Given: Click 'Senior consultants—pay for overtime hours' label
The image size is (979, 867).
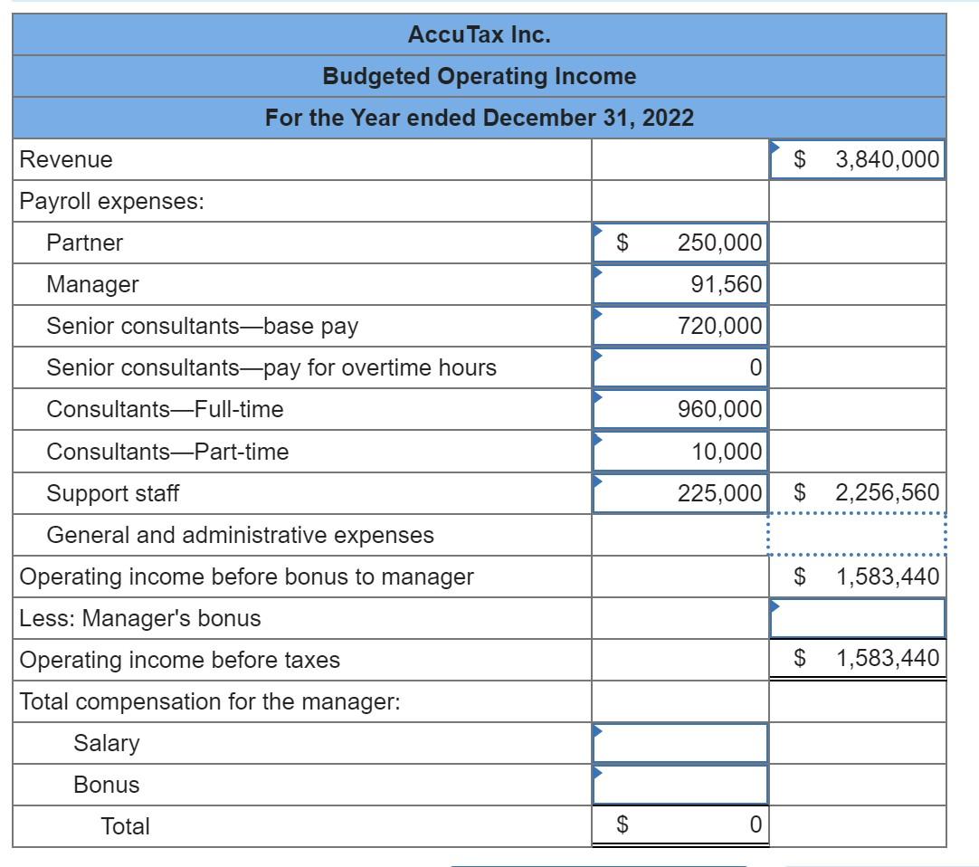Looking at the screenshot, I should coord(271,367).
